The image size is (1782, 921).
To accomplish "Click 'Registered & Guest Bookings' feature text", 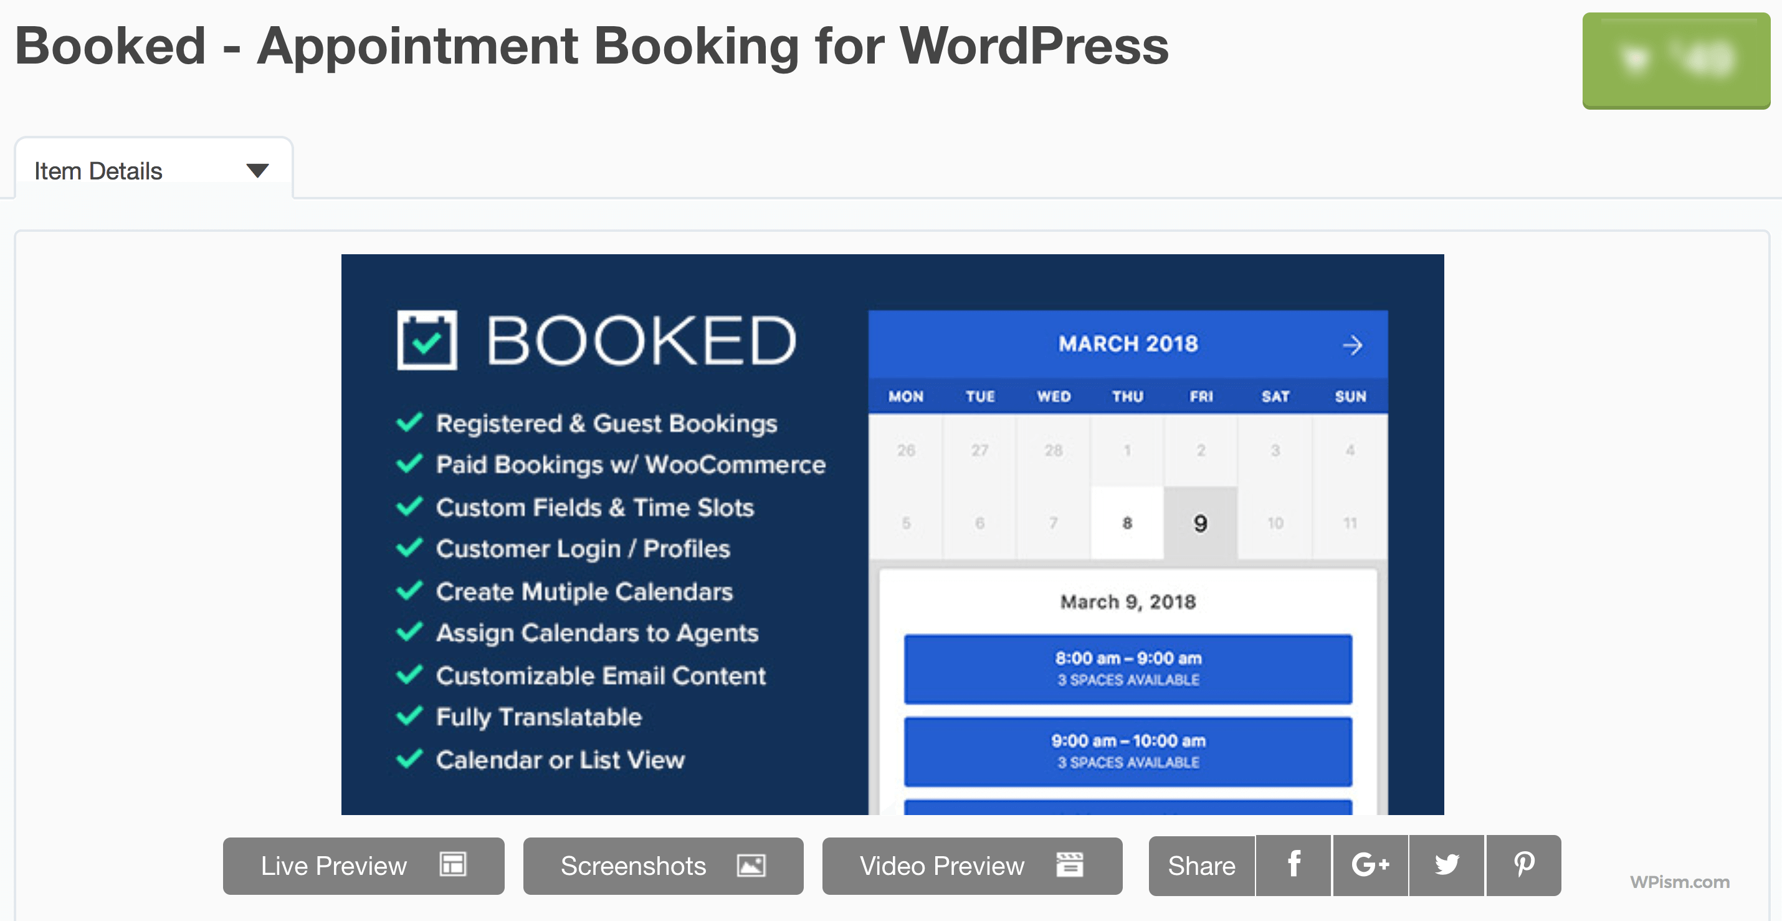I will (607, 424).
